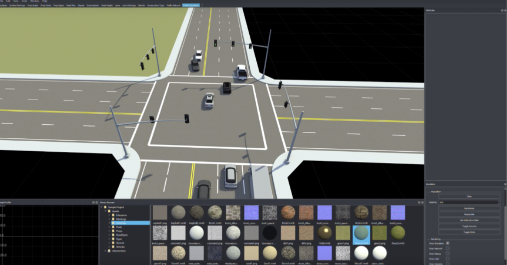The image size is (507, 265).
Task: Expand the Markings folder arrow
Action: click(109, 219)
